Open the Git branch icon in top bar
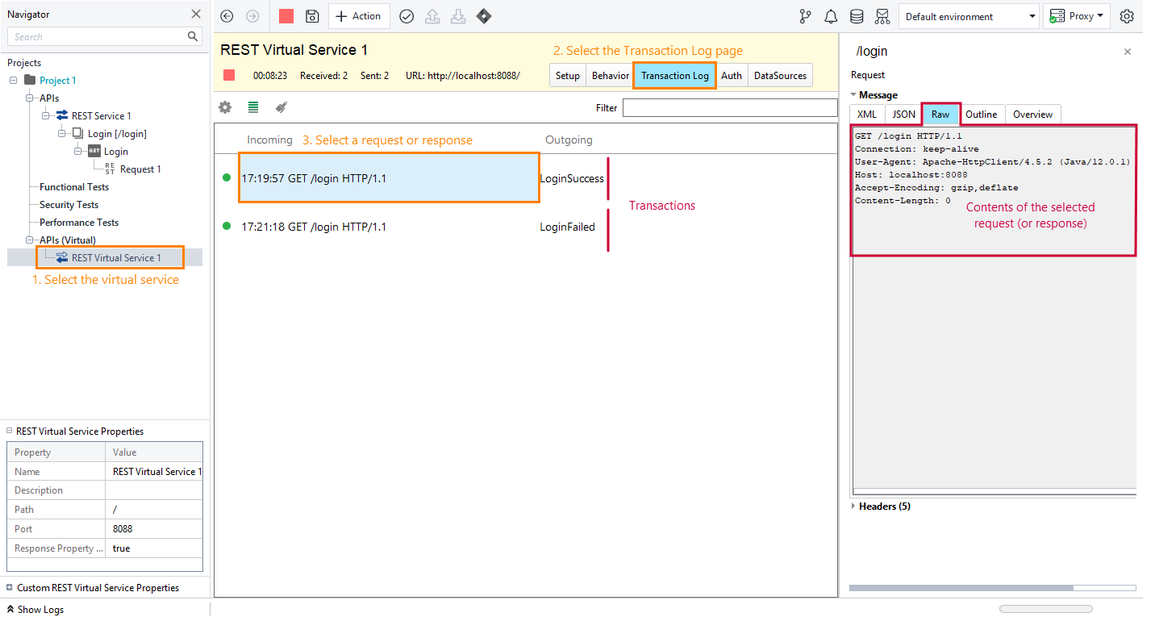 point(805,16)
